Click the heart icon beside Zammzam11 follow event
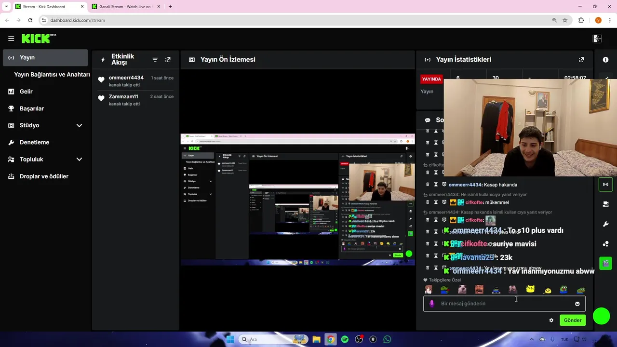The height and width of the screenshot is (347, 617). 101,98
